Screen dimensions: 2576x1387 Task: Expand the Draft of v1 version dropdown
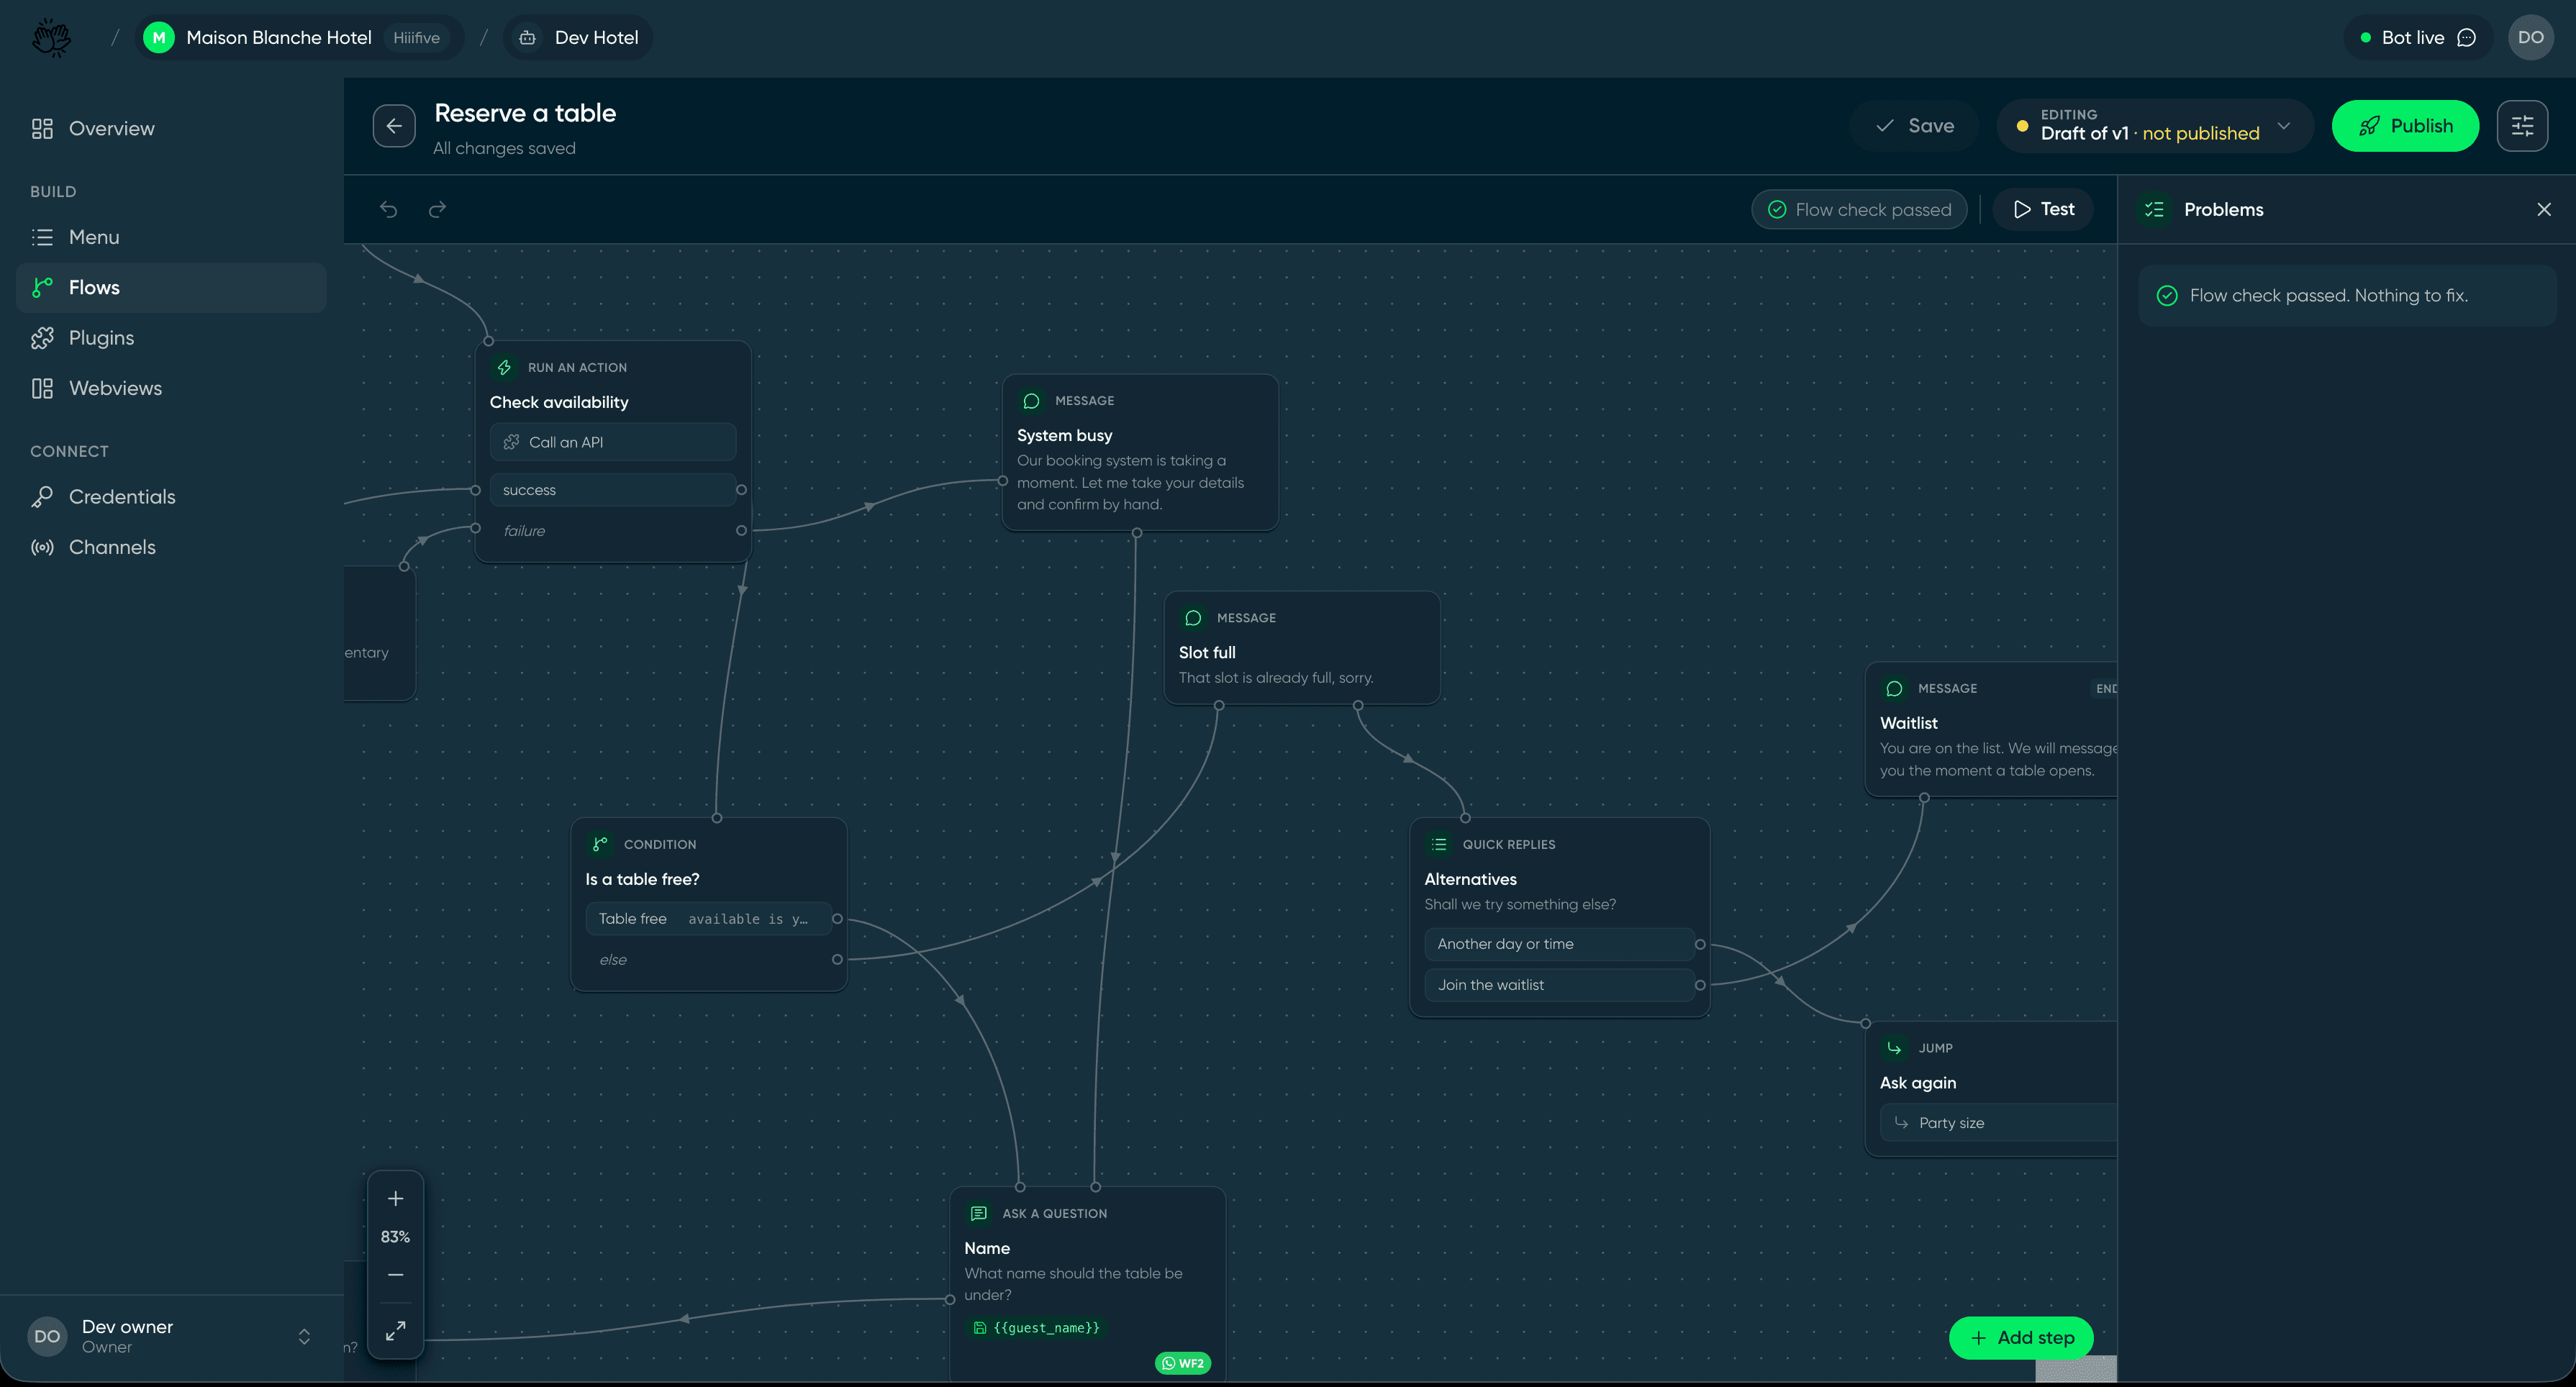(2155, 126)
